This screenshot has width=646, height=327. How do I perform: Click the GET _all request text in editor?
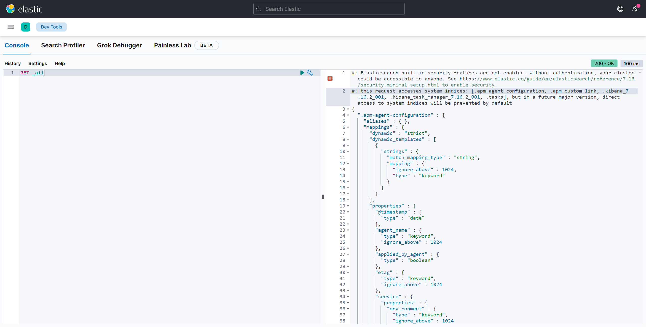pyautogui.click(x=32, y=73)
